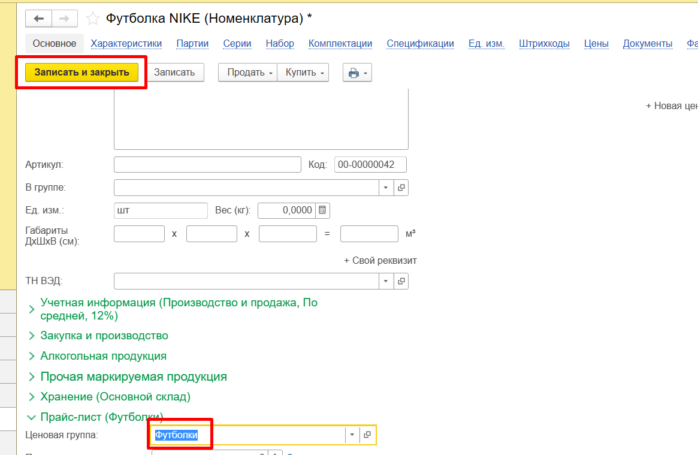Open ТН ВЭД selection form icon
Screen dimensions: 698x455
401,281
